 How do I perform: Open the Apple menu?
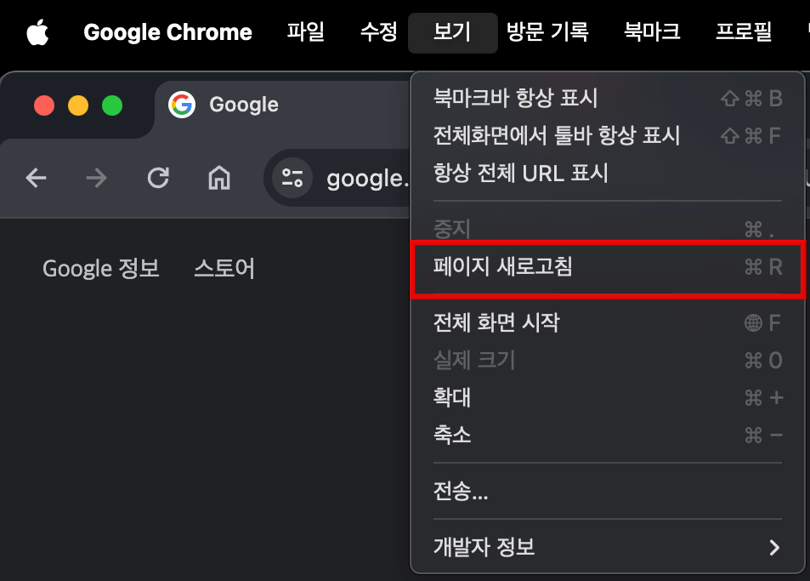pyautogui.click(x=37, y=32)
